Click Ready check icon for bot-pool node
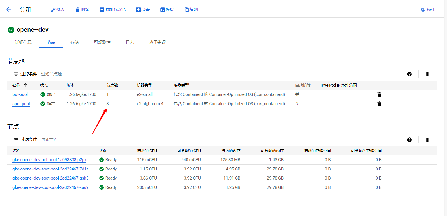Screen dimensions: 447x216 (x=102, y=160)
